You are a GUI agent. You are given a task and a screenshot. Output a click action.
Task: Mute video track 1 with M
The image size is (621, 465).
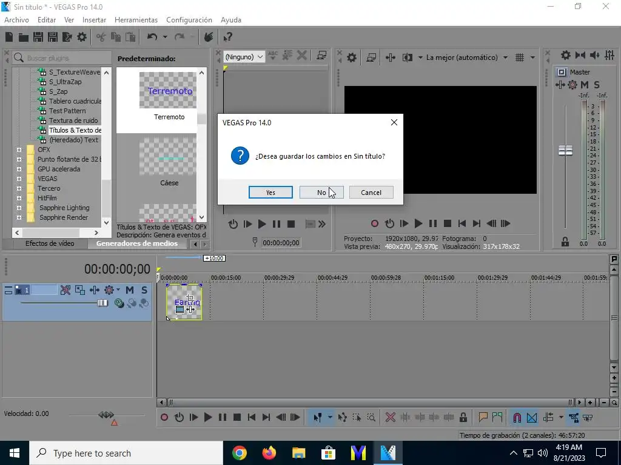tap(130, 290)
